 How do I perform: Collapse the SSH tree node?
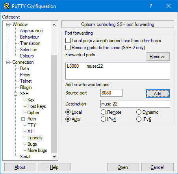click(x=16, y=94)
